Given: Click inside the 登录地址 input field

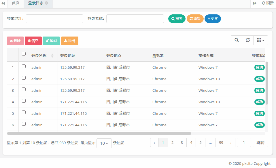Looking at the screenshot, I should pos(54,18).
